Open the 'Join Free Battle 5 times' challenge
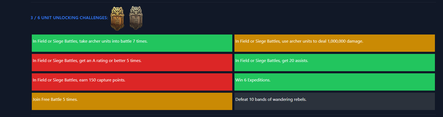The image size is (443, 117). [x=132, y=101]
